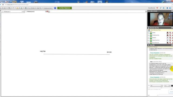Click the live video stream thumbnail
This screenshot has height=97, width=173.
pos(160,19)
